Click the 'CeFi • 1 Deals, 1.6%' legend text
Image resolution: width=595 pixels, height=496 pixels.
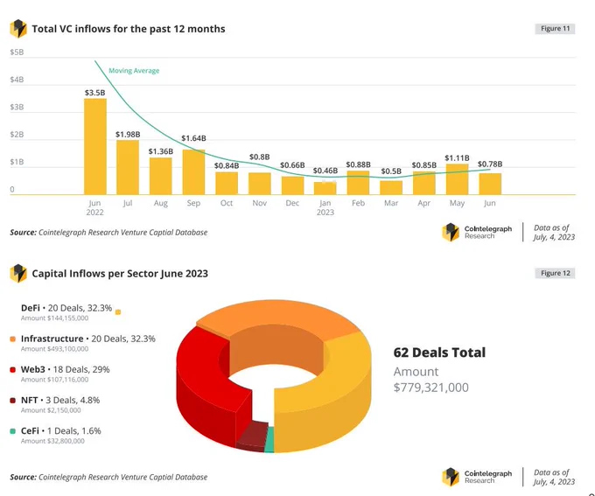point(61,431)
